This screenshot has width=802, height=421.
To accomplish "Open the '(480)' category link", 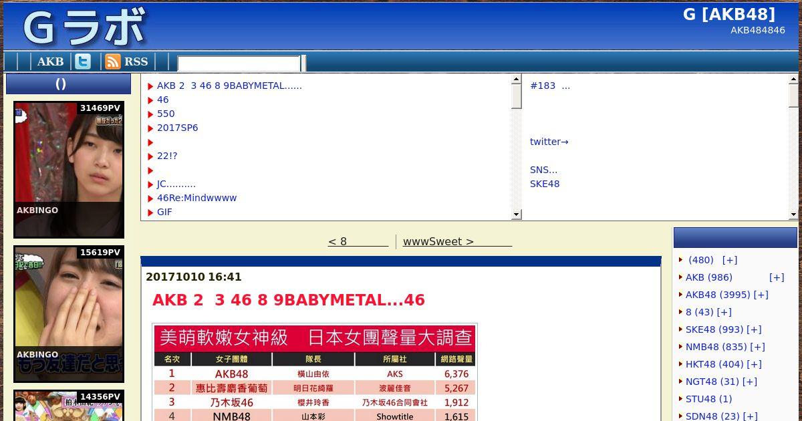I will click(x=701, y=260).
